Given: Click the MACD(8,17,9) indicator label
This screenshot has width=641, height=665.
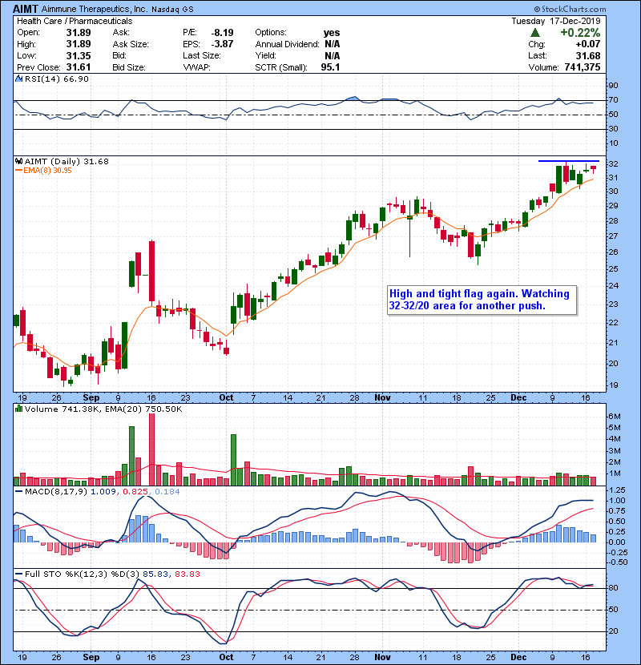Looking at the screenshot, I should [56, 492].
